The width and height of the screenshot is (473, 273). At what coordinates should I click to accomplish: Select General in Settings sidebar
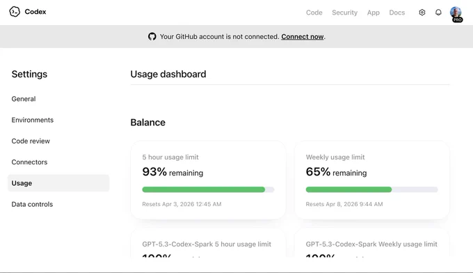point(24,99)
